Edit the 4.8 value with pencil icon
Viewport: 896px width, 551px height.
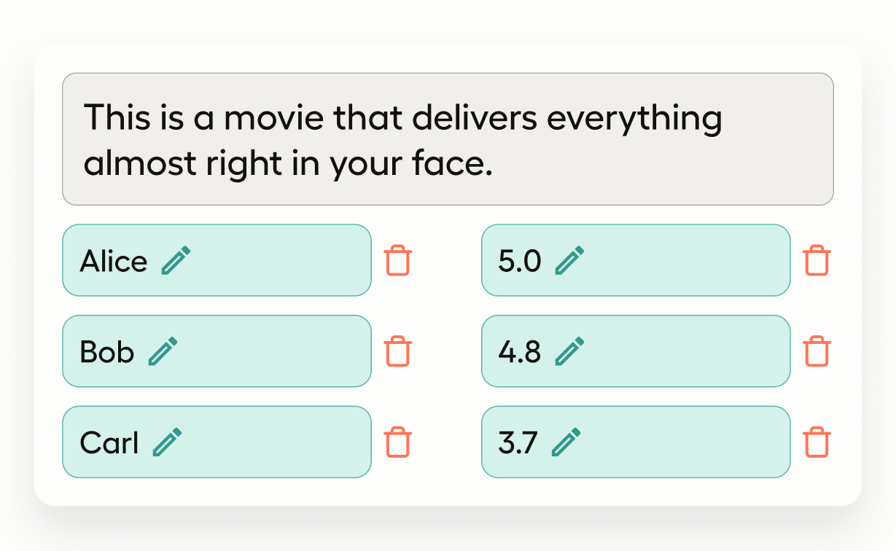(569, 351)
